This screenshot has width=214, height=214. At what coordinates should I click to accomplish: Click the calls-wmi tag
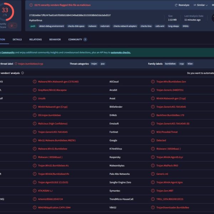tap(160, 26)
